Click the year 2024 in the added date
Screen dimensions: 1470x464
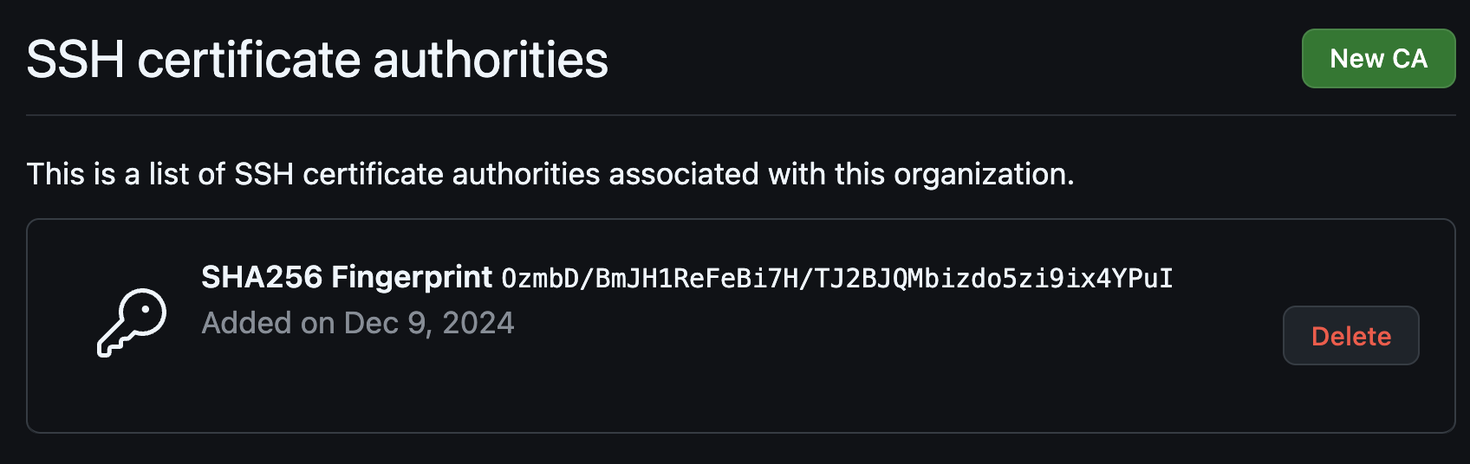(x=478, y=323)
